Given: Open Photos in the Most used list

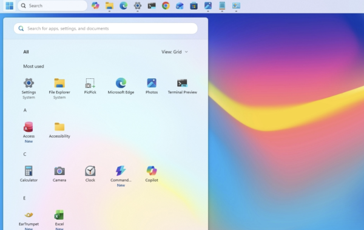Looking at the screenshot, I should (152, 86).
